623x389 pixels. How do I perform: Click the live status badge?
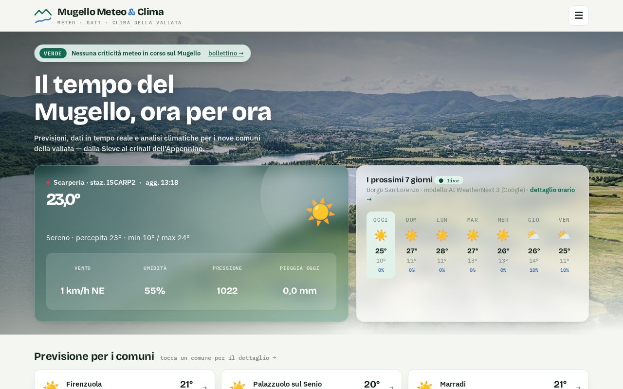449,180
